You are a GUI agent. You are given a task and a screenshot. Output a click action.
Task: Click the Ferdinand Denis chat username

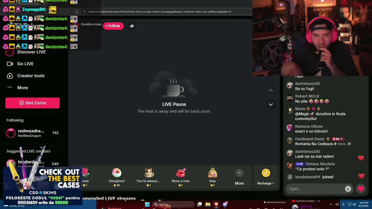(310, 139)
